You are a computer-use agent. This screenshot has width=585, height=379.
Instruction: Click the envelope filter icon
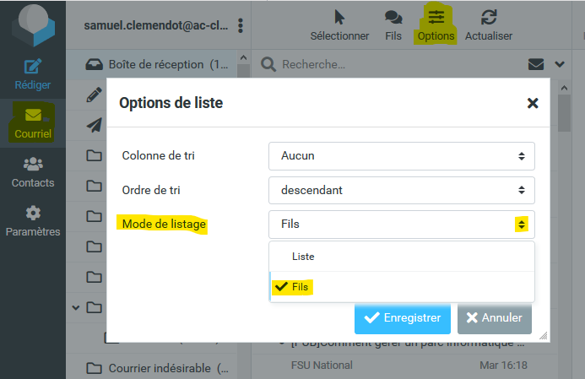coord(534,64)
